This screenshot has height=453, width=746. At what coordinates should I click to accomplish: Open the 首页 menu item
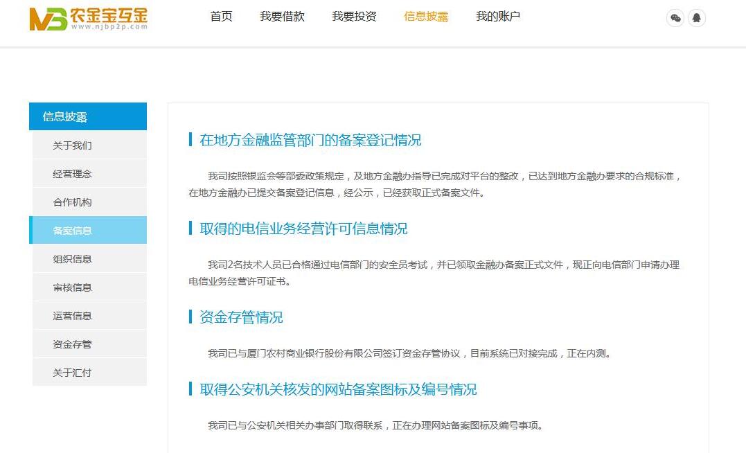point(221,17)
